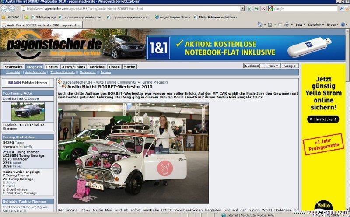
Task: Open the Autos statistics link
Action: (x=17, y=163)
